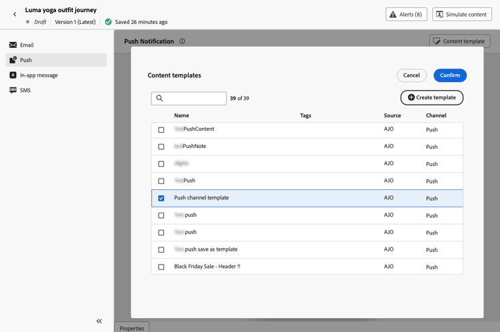The width and height of the screenshot is (500, 332).
Task: Collapse the left sidebar with double chevron
Action: click(99, 321)
